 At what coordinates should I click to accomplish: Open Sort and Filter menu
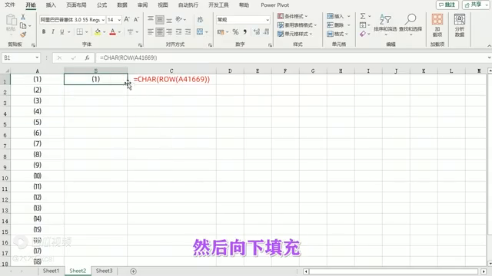click(385, 24)
